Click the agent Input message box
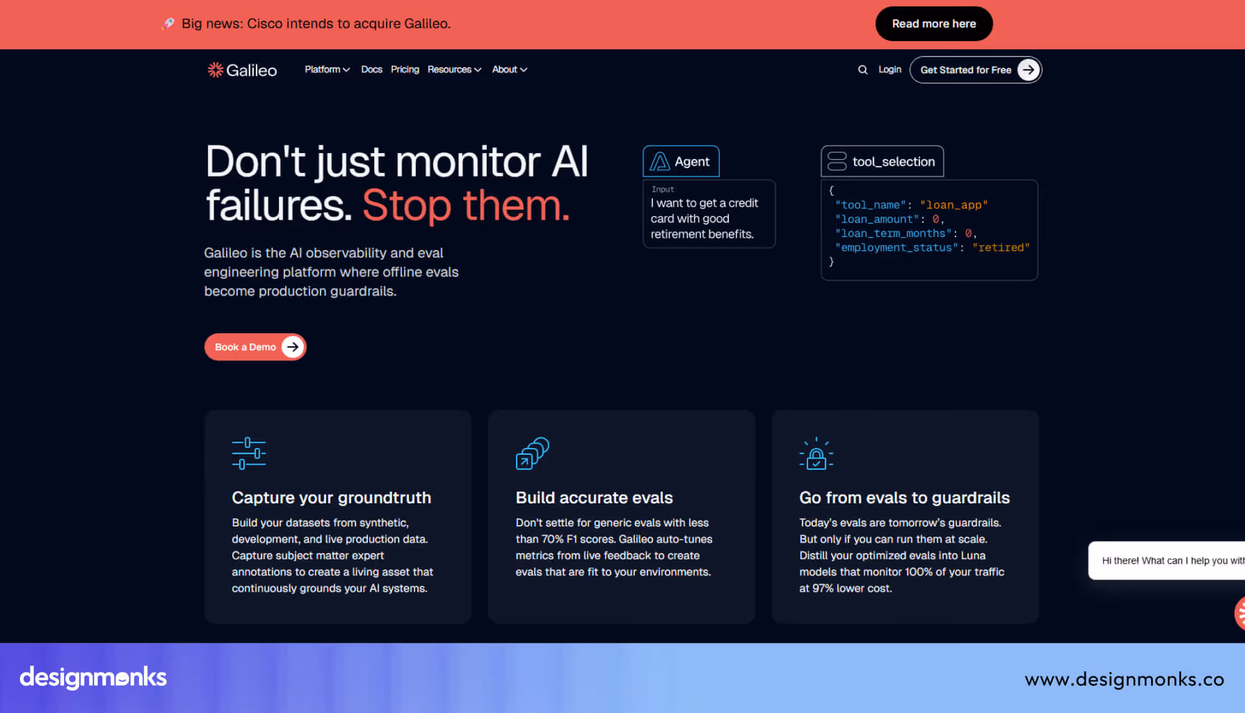 pos(709,214)
